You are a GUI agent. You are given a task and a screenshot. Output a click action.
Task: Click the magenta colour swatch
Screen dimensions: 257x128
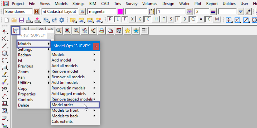(x=120, y=12)
